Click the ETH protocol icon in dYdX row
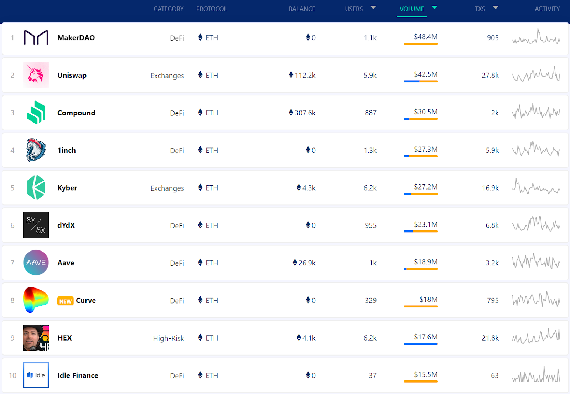The image size is (570, 394). point(200,225)
